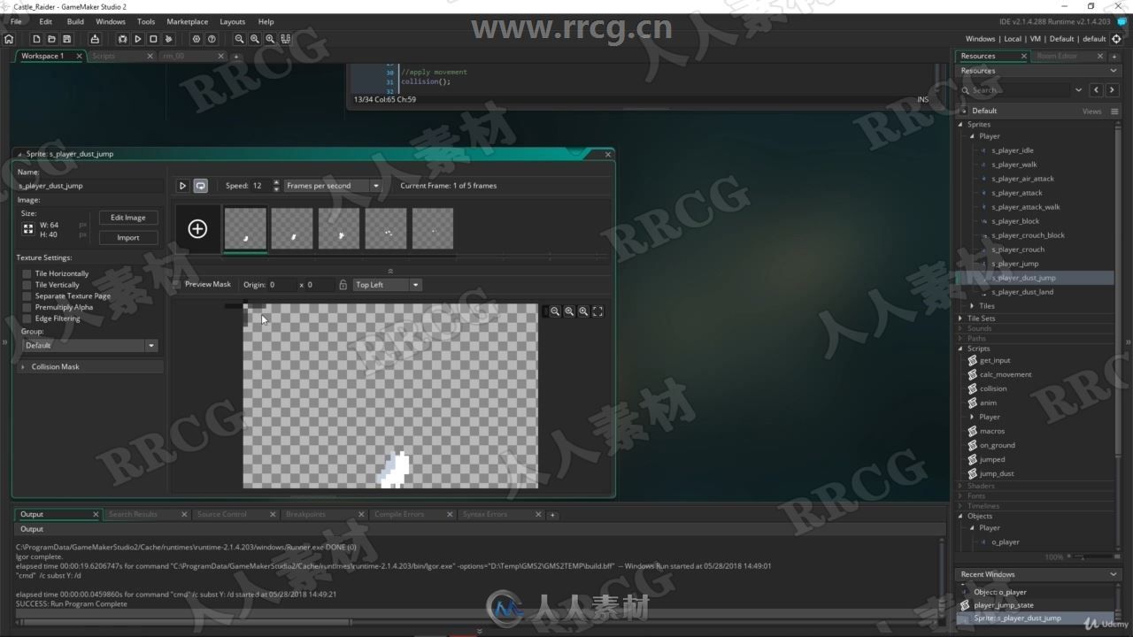
Task: Toggle the sprite animation loop button
Action: click(x=201, y=186)
